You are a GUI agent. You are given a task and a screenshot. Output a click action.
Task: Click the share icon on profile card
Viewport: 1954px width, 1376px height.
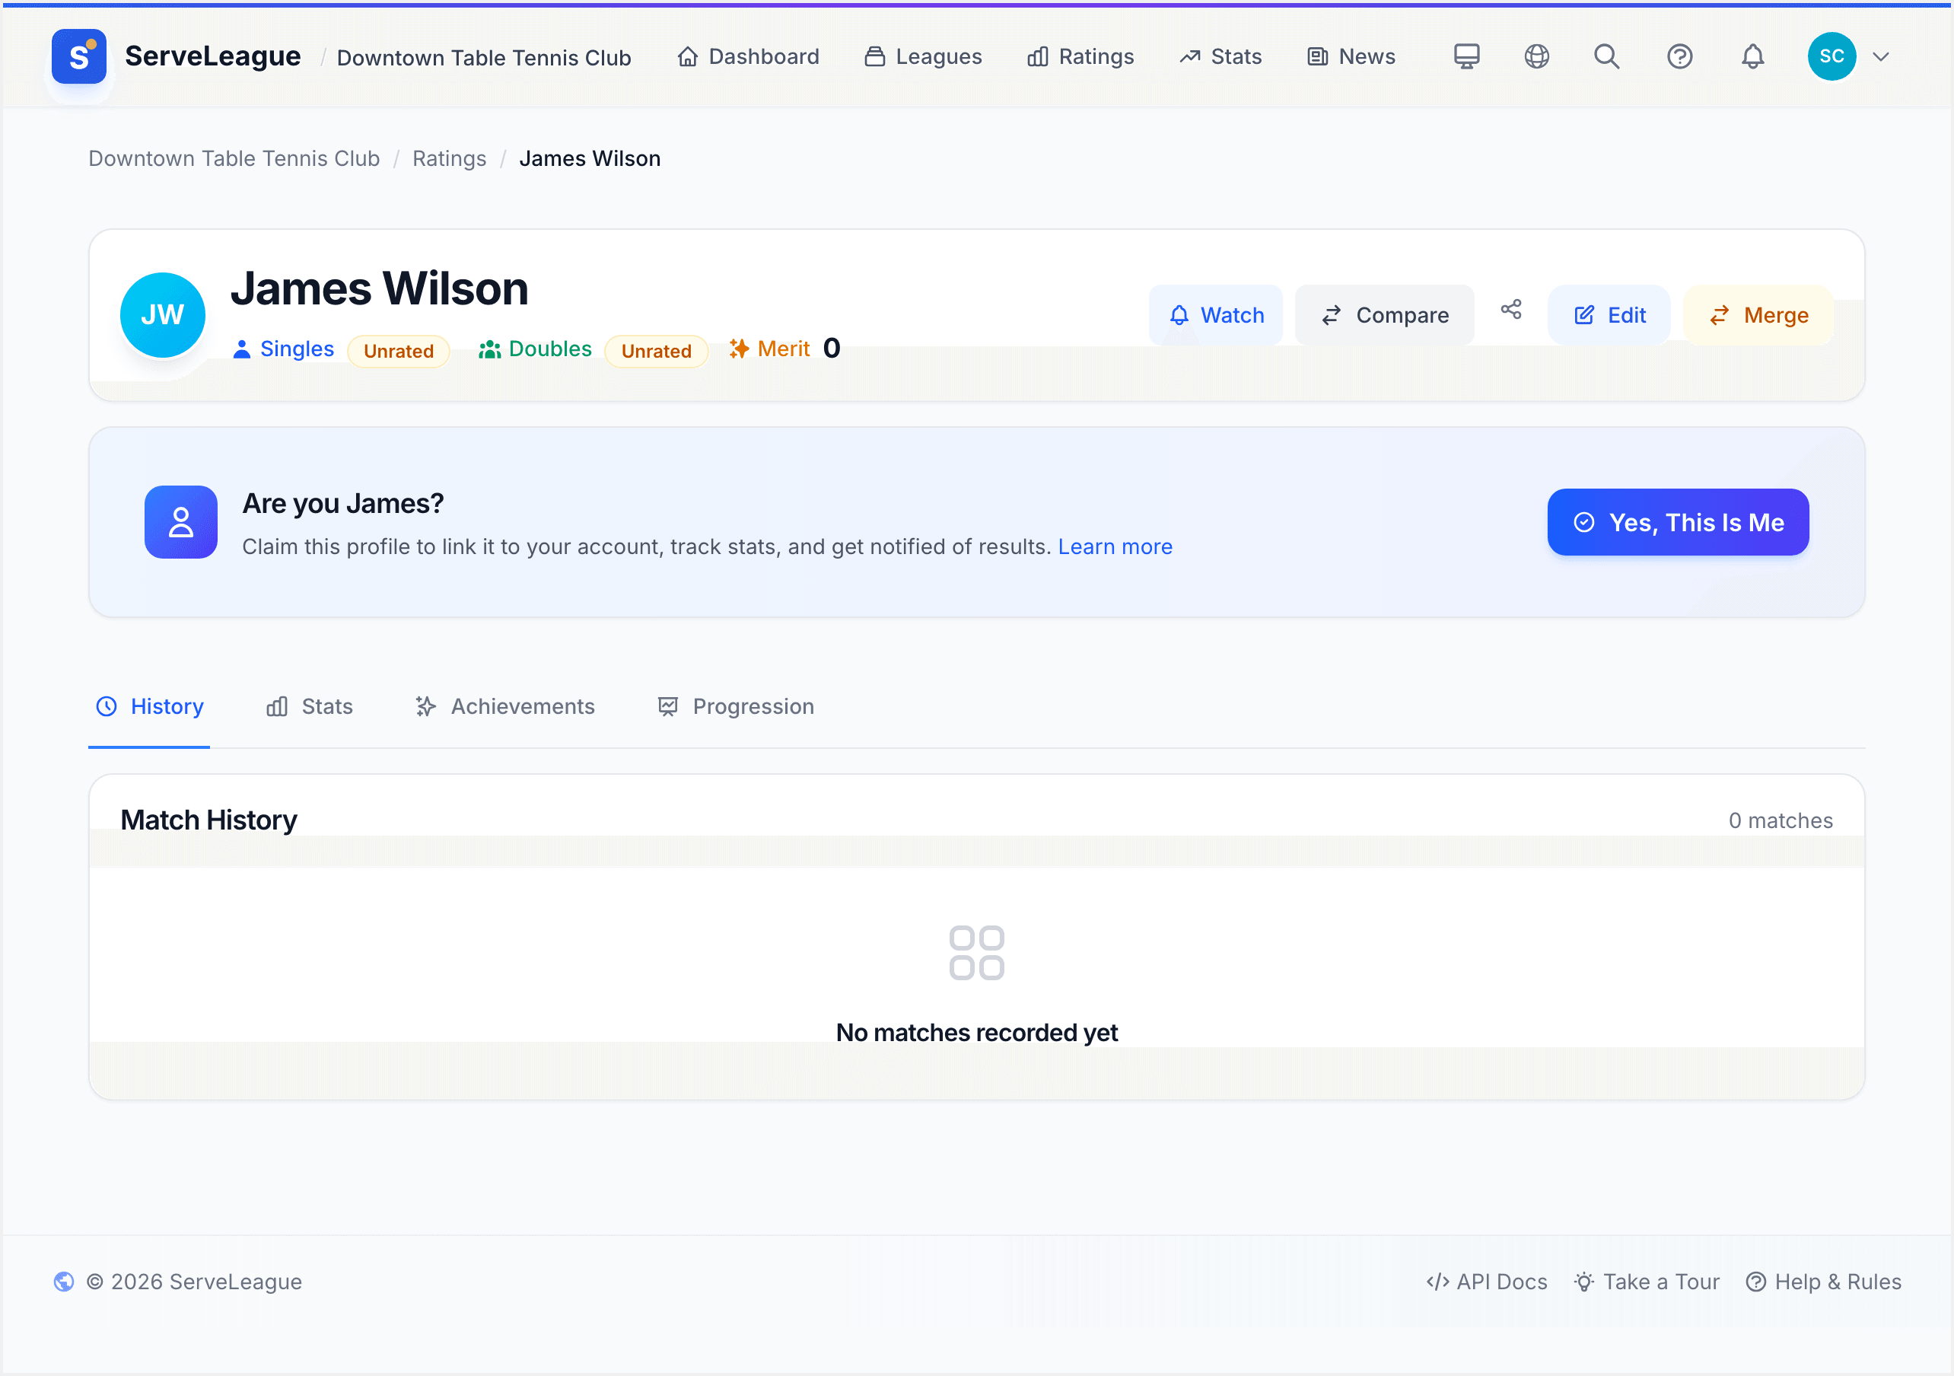coord(1510,309)
